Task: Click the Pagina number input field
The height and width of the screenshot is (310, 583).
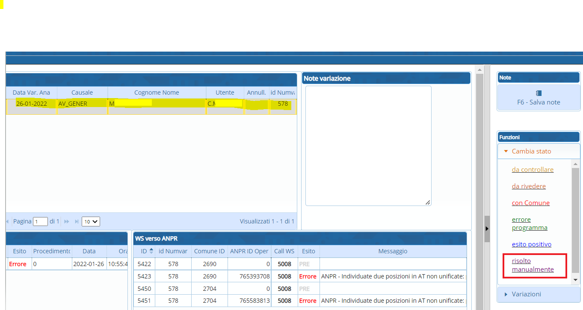Action: (x=41, y=222)
